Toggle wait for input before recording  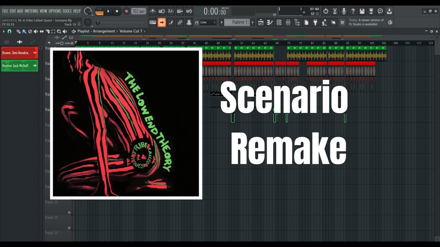(x=162, y=11)
